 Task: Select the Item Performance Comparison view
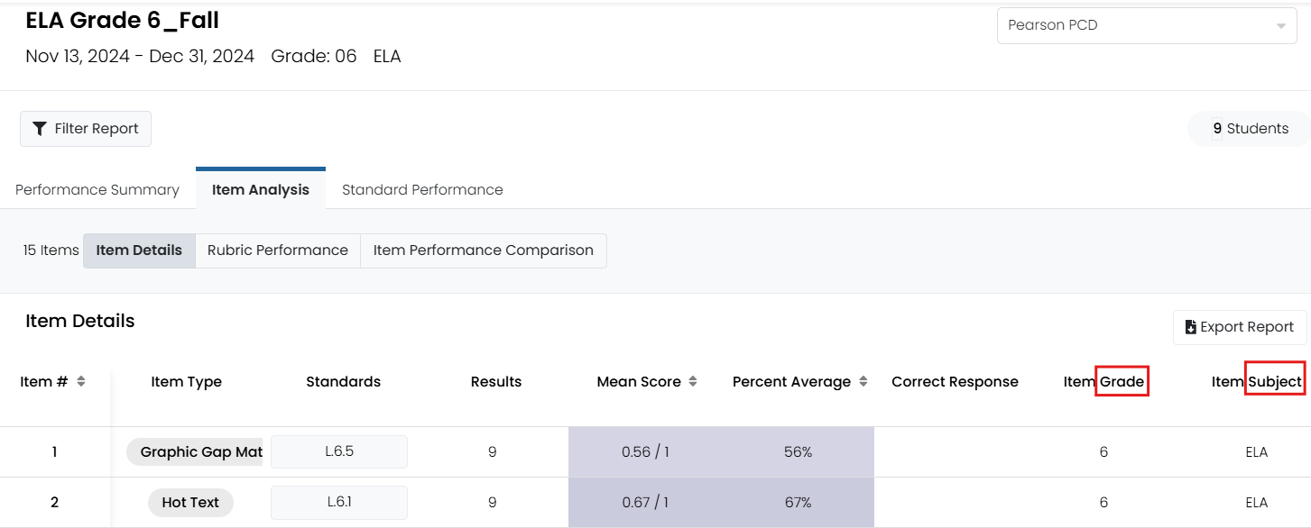(484, 250)
